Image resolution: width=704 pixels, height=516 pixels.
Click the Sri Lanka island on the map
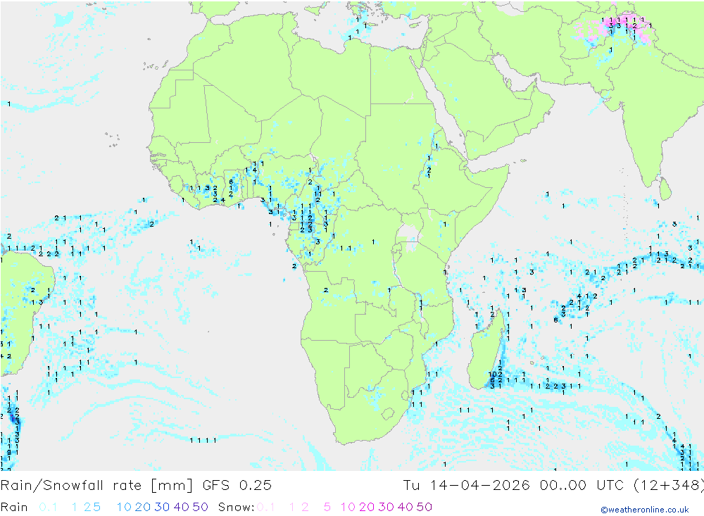[x=665, y=189]
